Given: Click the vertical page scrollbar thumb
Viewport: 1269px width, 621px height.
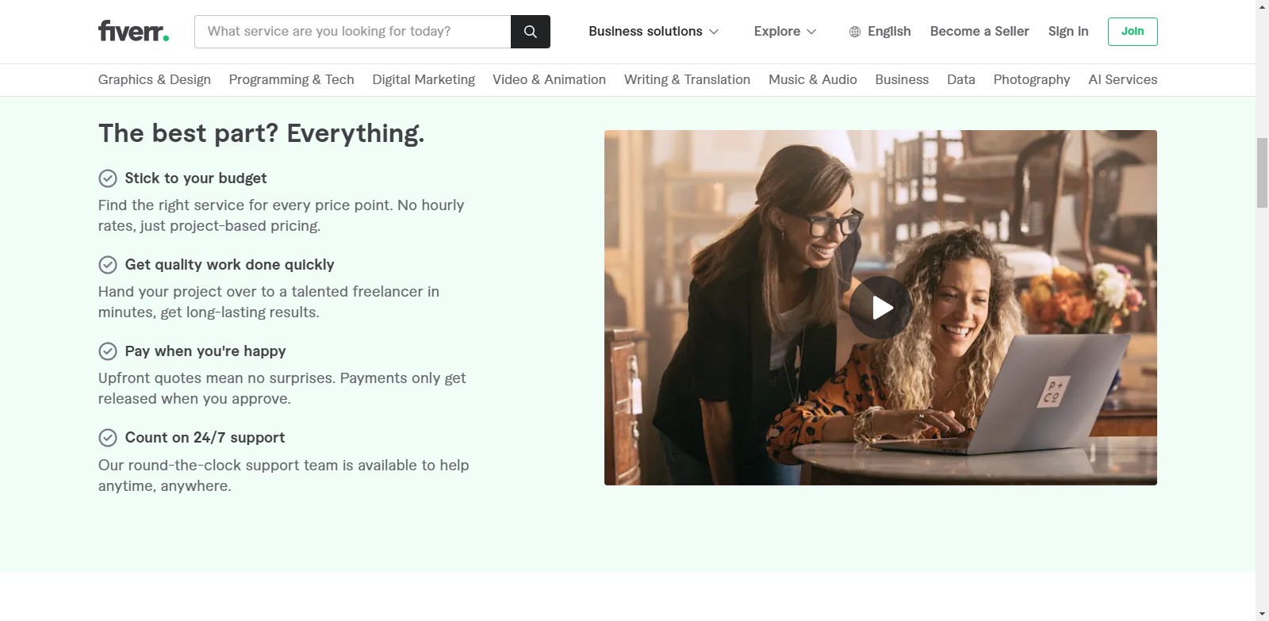Looking at the screenshot, I should (1262, 172).
